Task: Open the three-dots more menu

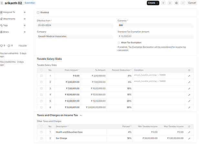Action: (x=183, y=3)
